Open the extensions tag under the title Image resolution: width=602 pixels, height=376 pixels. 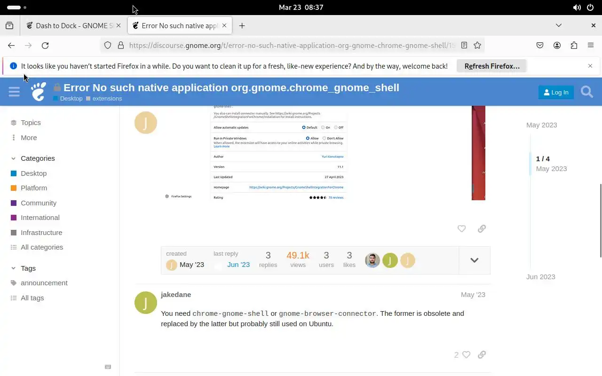[x=104, y=99]
